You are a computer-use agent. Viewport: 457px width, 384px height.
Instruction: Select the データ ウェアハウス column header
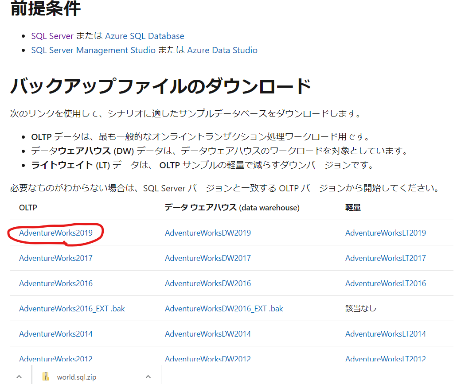pyautogui.click(x=232, y=208)
